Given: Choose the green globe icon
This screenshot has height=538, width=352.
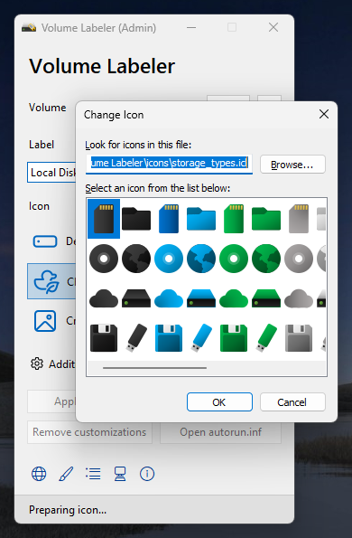Looking at the screenshot, I should click(x=266, y=259).
